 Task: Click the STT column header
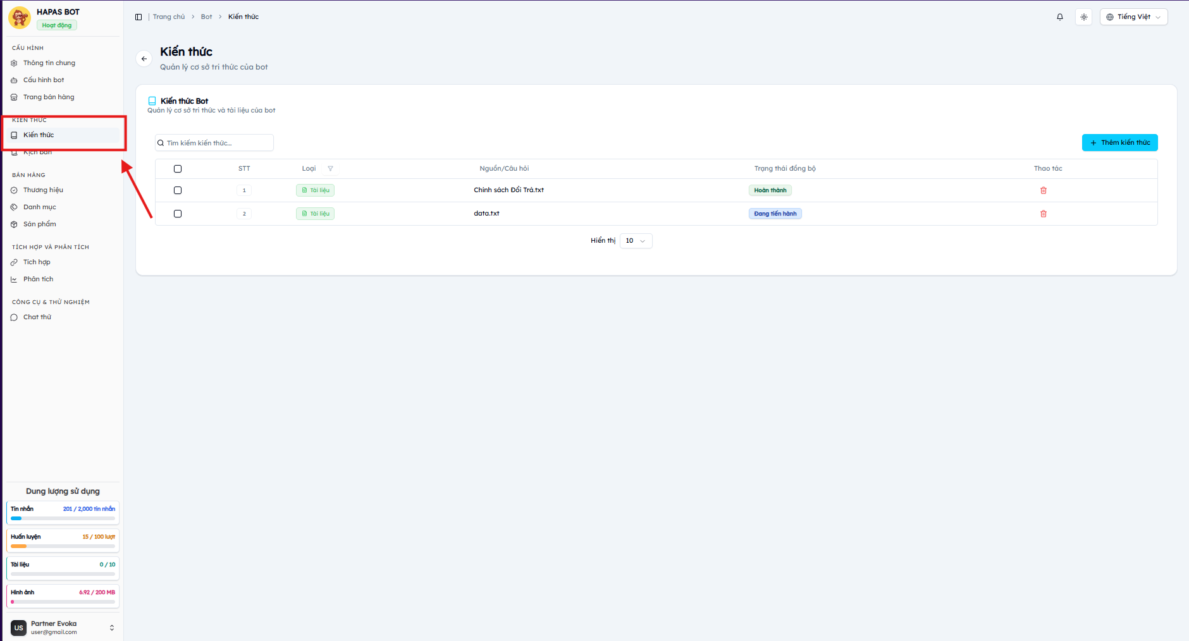coord(244,169)
